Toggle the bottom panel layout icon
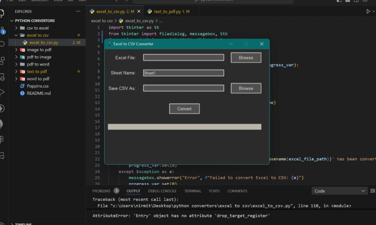Viewport: 376px width, 225px height. [348, 1]
